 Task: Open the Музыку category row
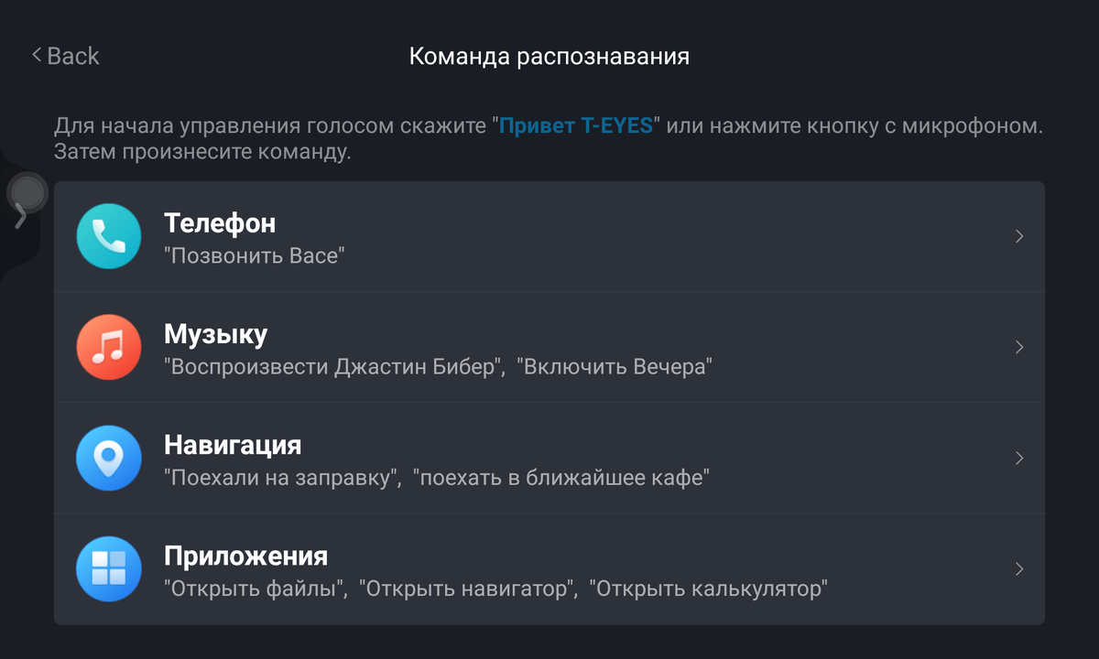click(549, 347)
